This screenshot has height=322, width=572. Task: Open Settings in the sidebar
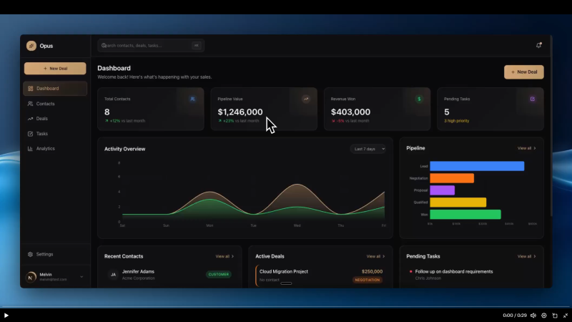pos(44,254)
